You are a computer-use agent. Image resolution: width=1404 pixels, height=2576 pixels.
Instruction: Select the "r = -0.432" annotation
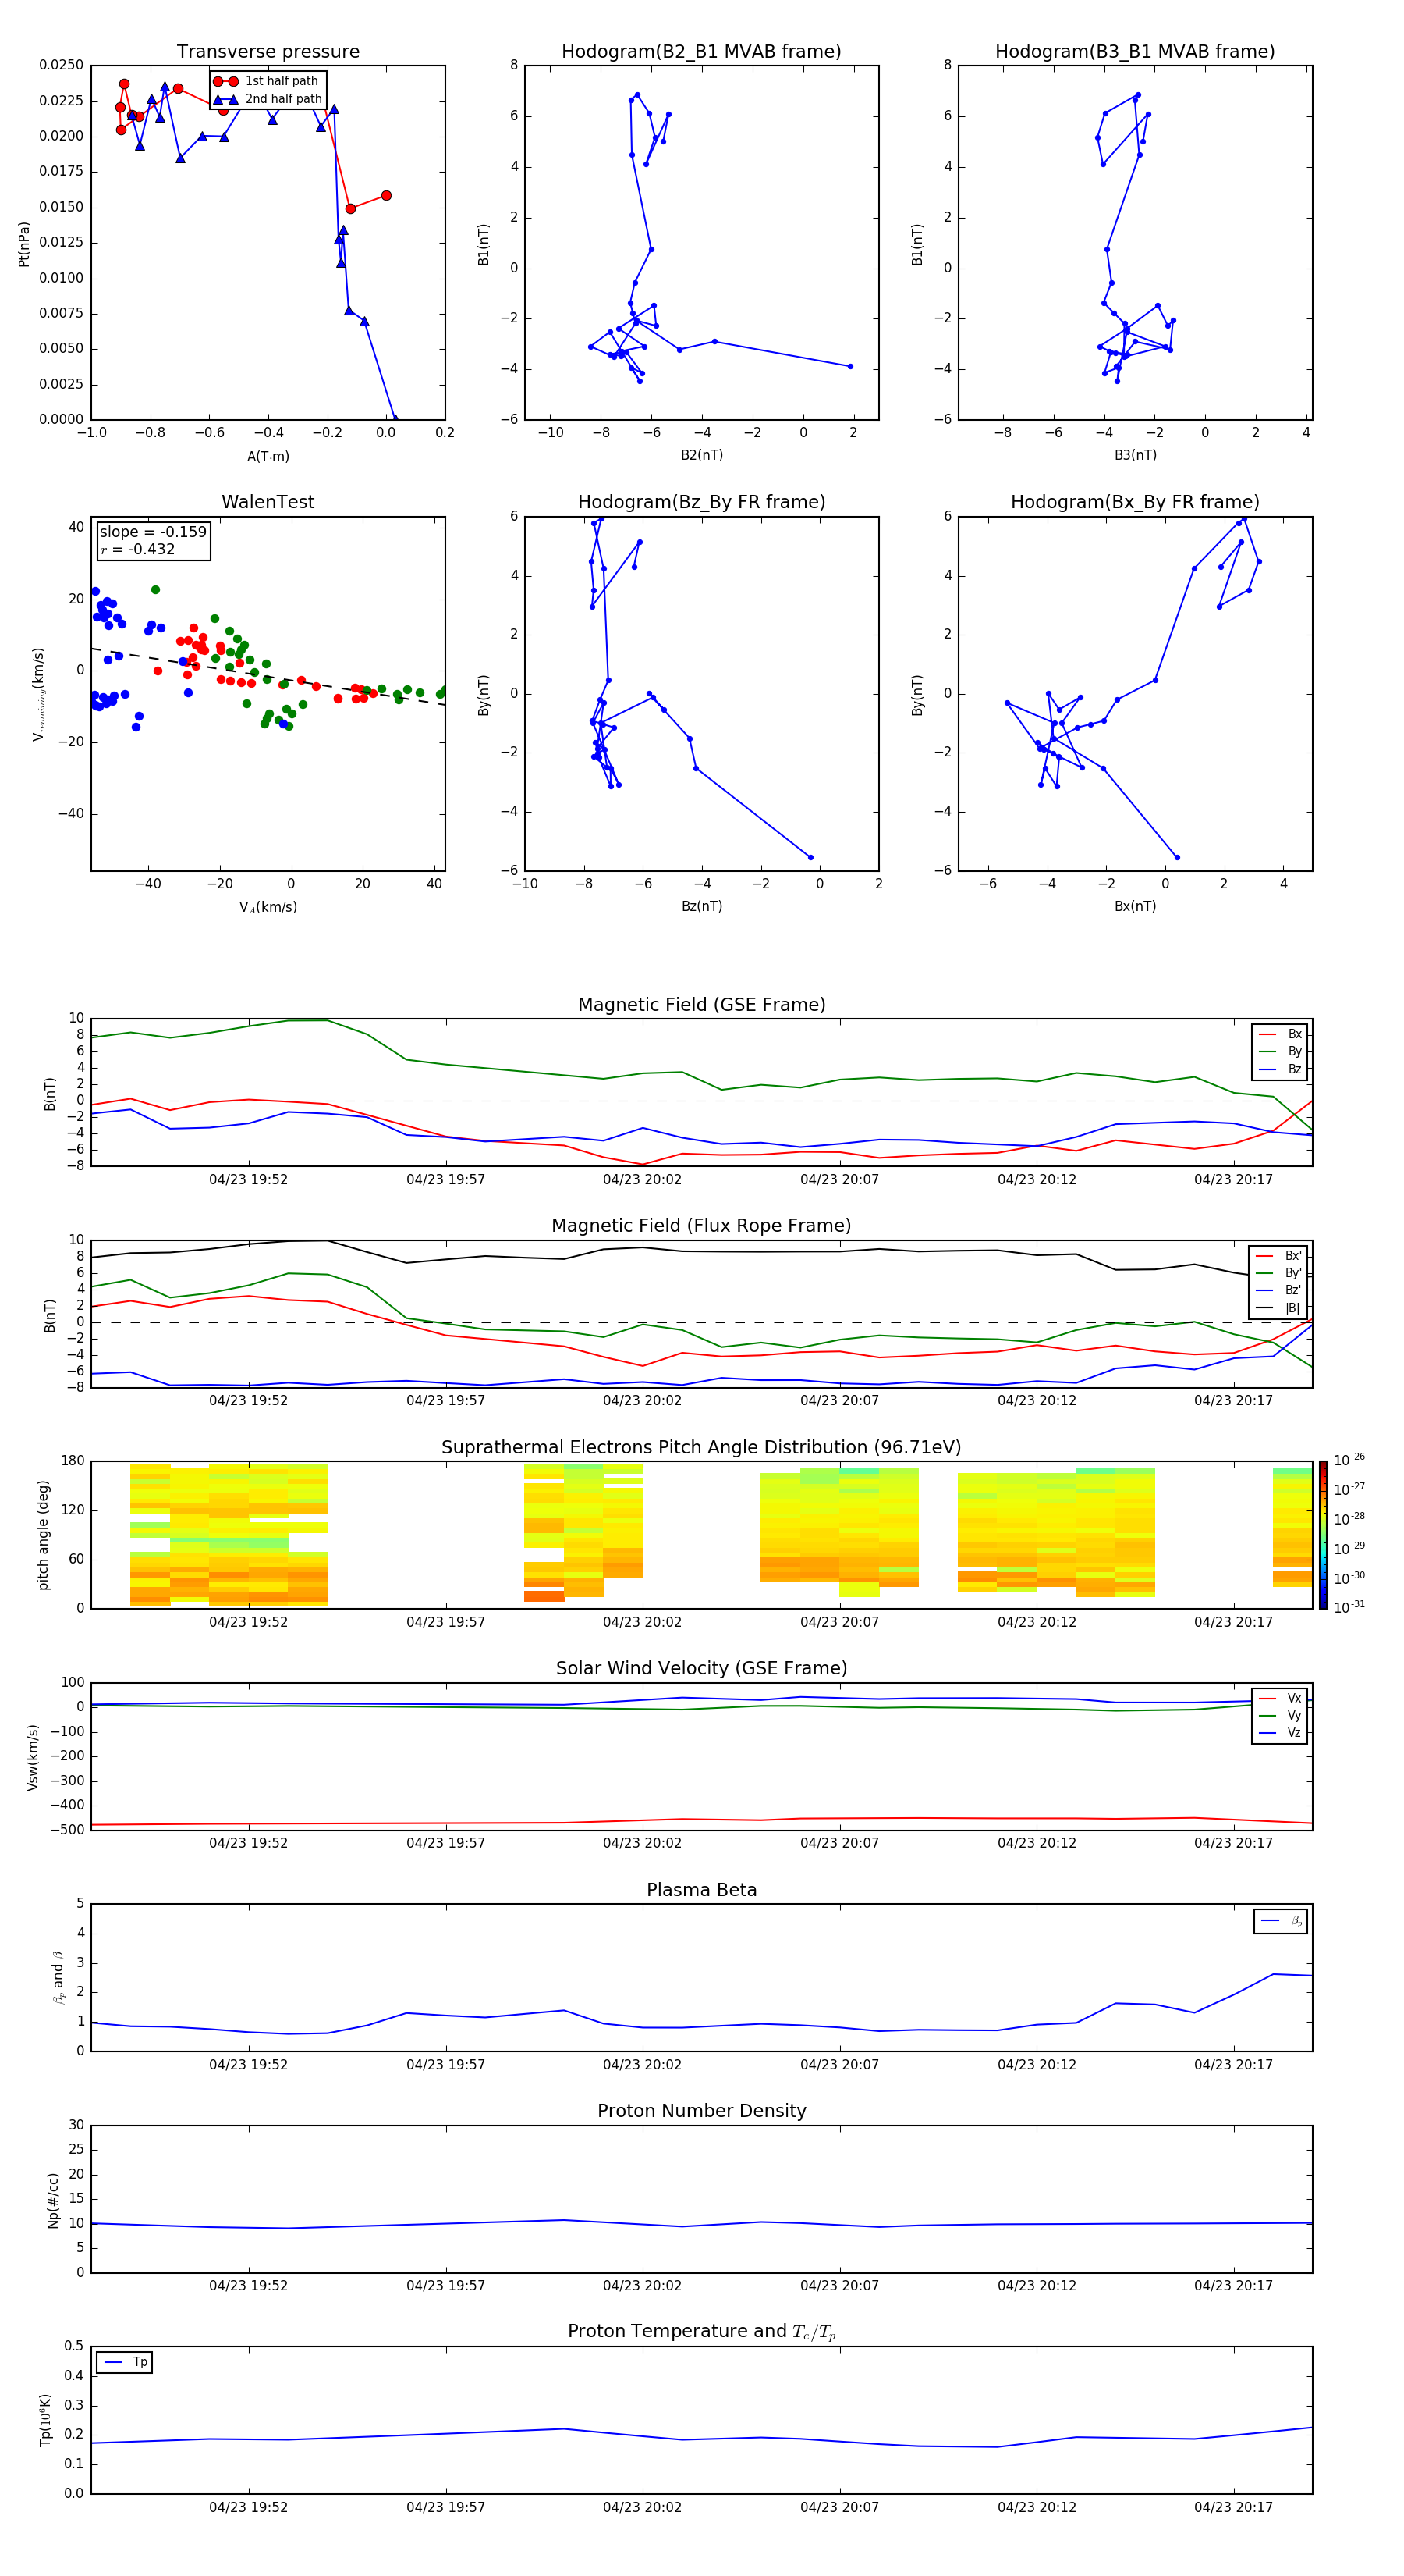(x=138, y=549)
